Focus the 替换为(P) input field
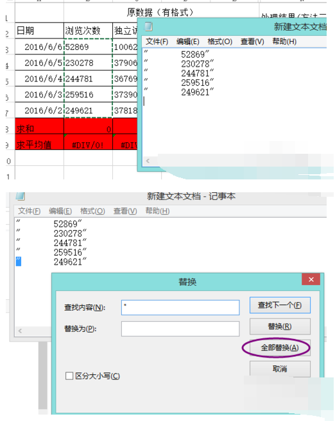335x421 pixels. (180, 329)
